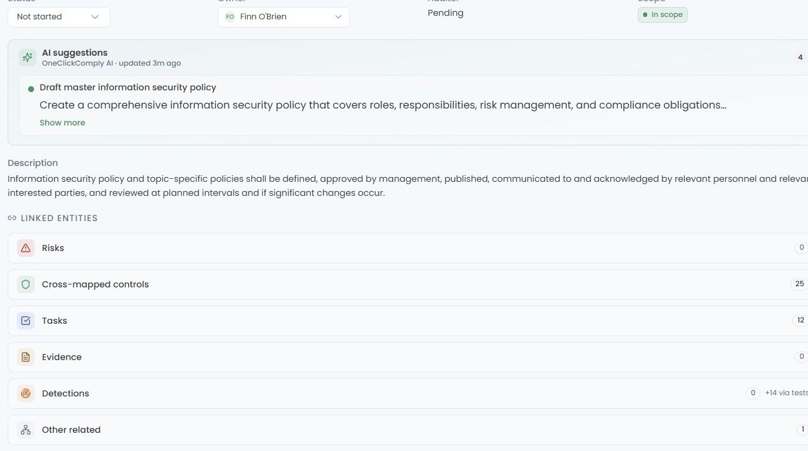Click the suggestion text starting "Create a comprehensive"
This screenshot has height=451, width=808.
point(383,105)
